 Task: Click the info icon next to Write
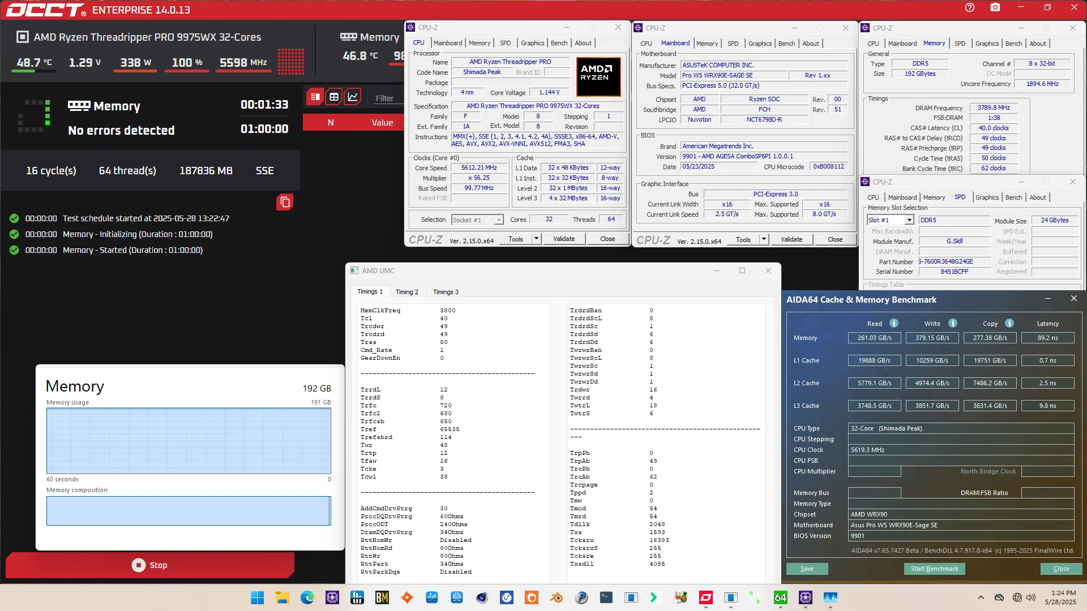click(953, 323)
